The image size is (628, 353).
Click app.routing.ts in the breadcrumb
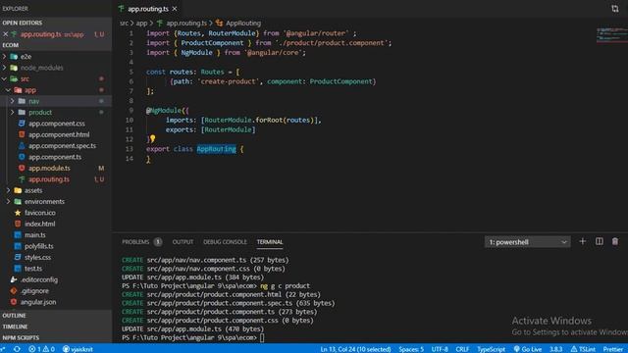pos(186,24)
